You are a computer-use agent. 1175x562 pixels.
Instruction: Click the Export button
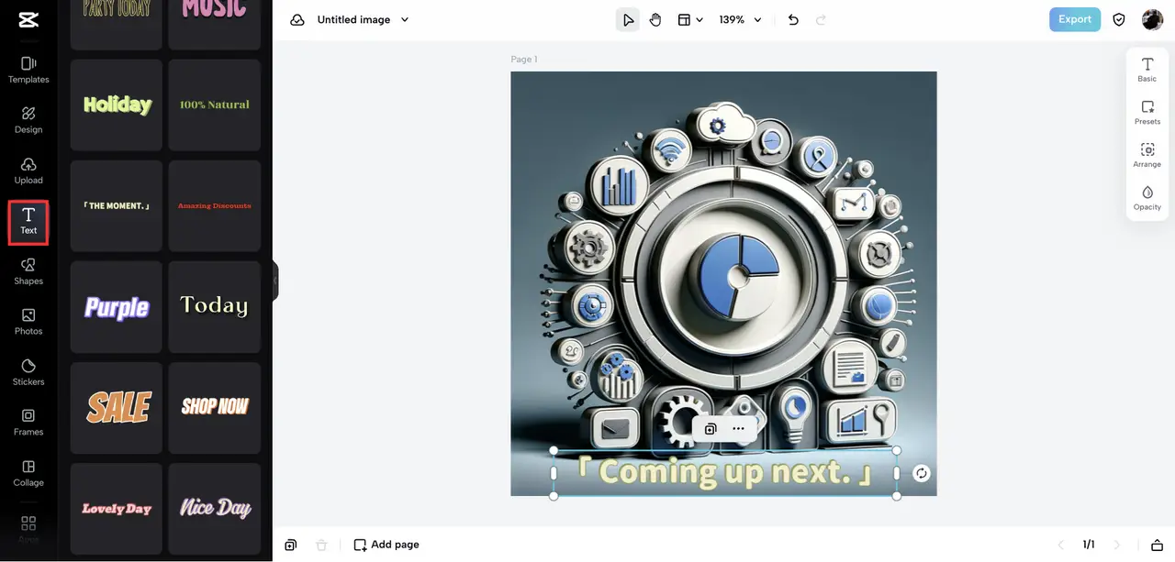click(1075, 19)
